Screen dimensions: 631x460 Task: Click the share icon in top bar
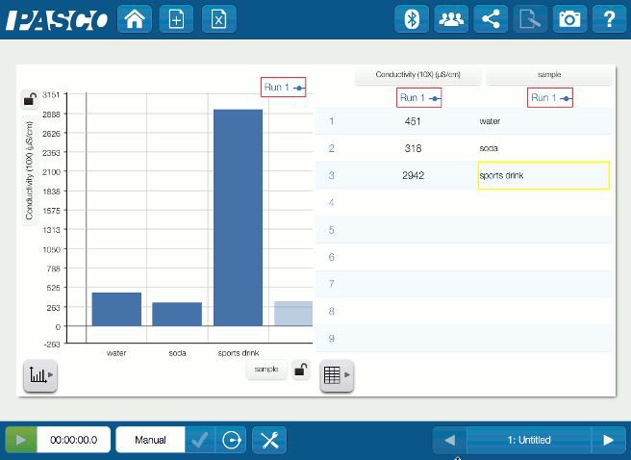coord(491,19)
